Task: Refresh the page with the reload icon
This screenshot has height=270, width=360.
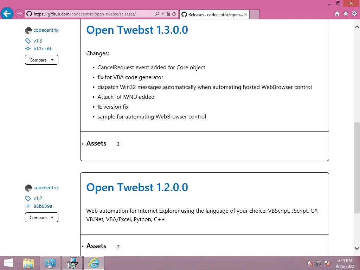Action: pos(174,14)
